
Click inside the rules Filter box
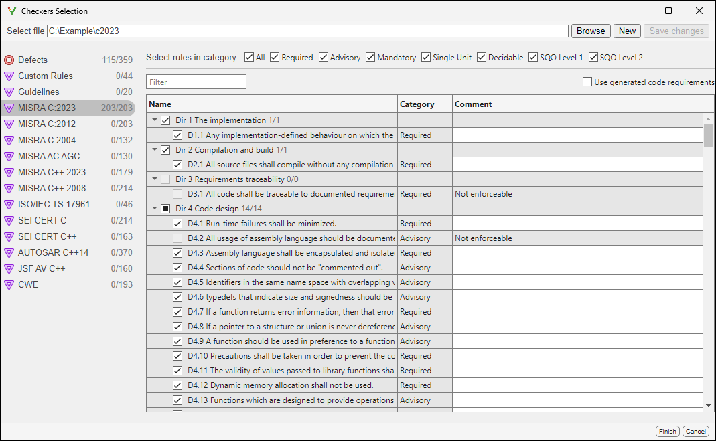[x=196, y=80]
